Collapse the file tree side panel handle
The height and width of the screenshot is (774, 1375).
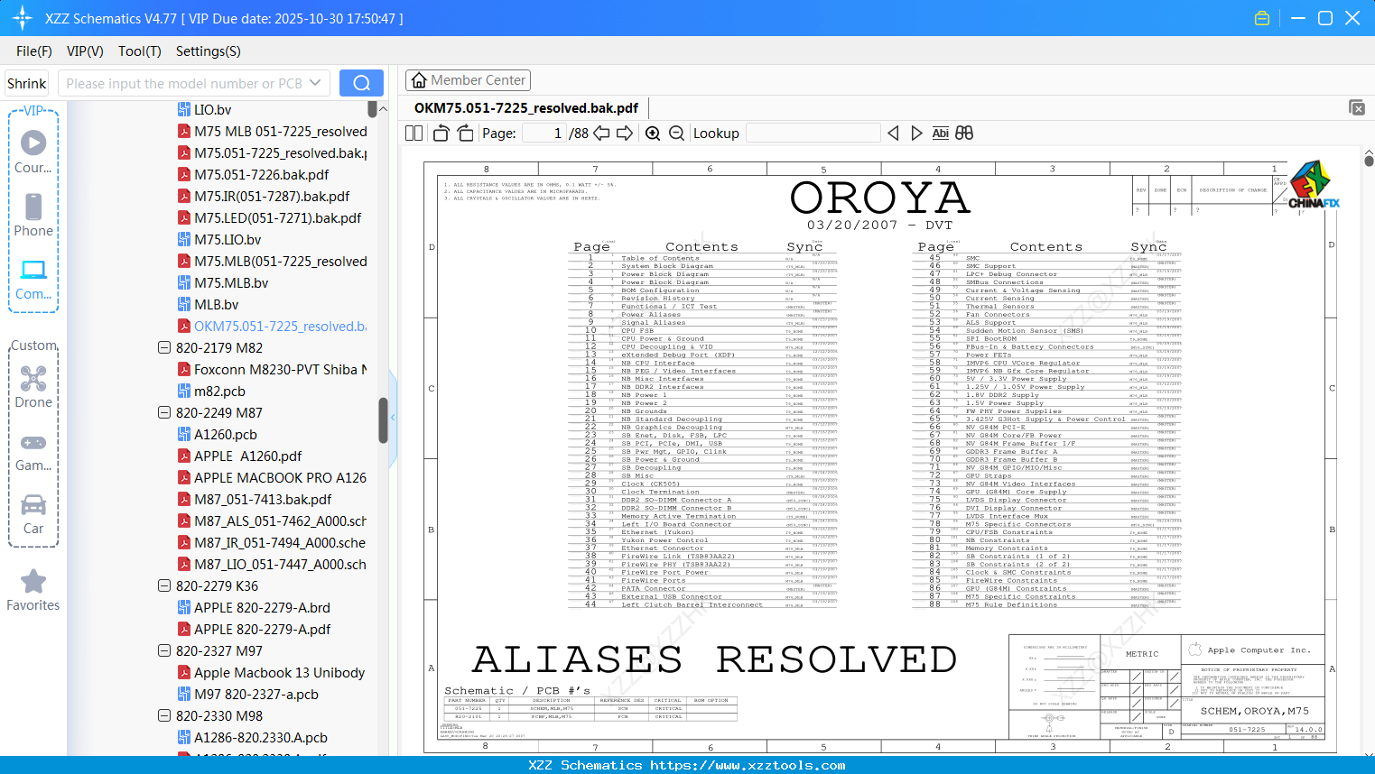pyautogui.click(x=393, y=418)
